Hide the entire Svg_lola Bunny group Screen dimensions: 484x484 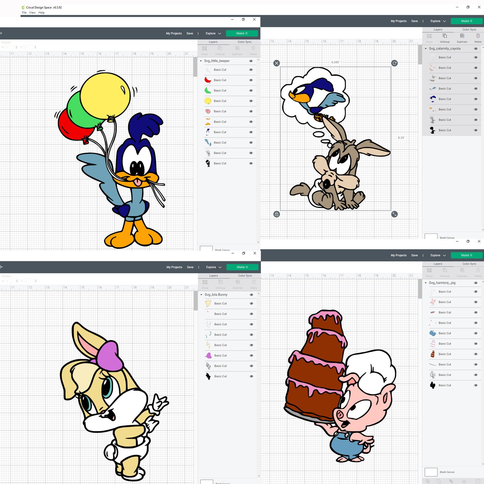click(x=251, y=295)
